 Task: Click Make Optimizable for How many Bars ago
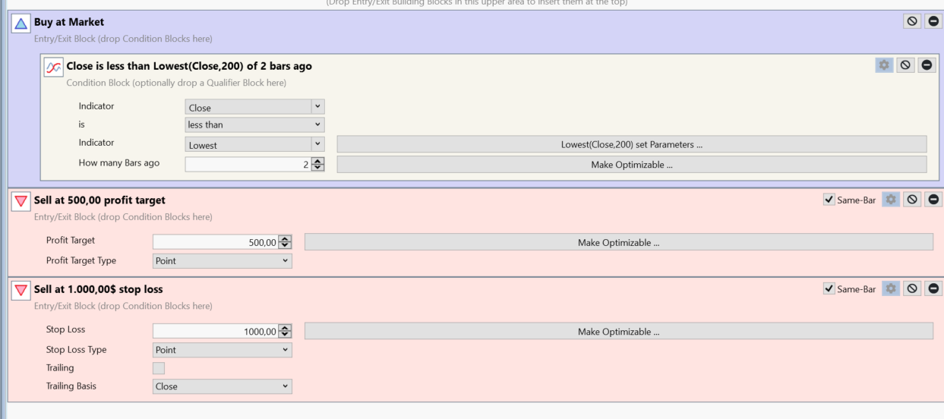click(632, 164)
